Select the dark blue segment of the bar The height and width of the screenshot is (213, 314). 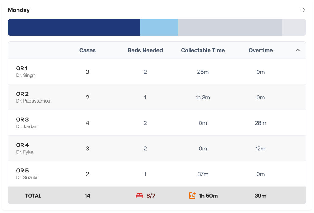[x=74, y=27]
